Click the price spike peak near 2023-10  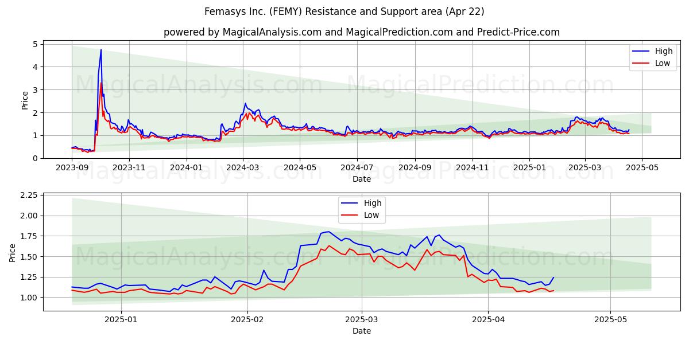(101, 50)
